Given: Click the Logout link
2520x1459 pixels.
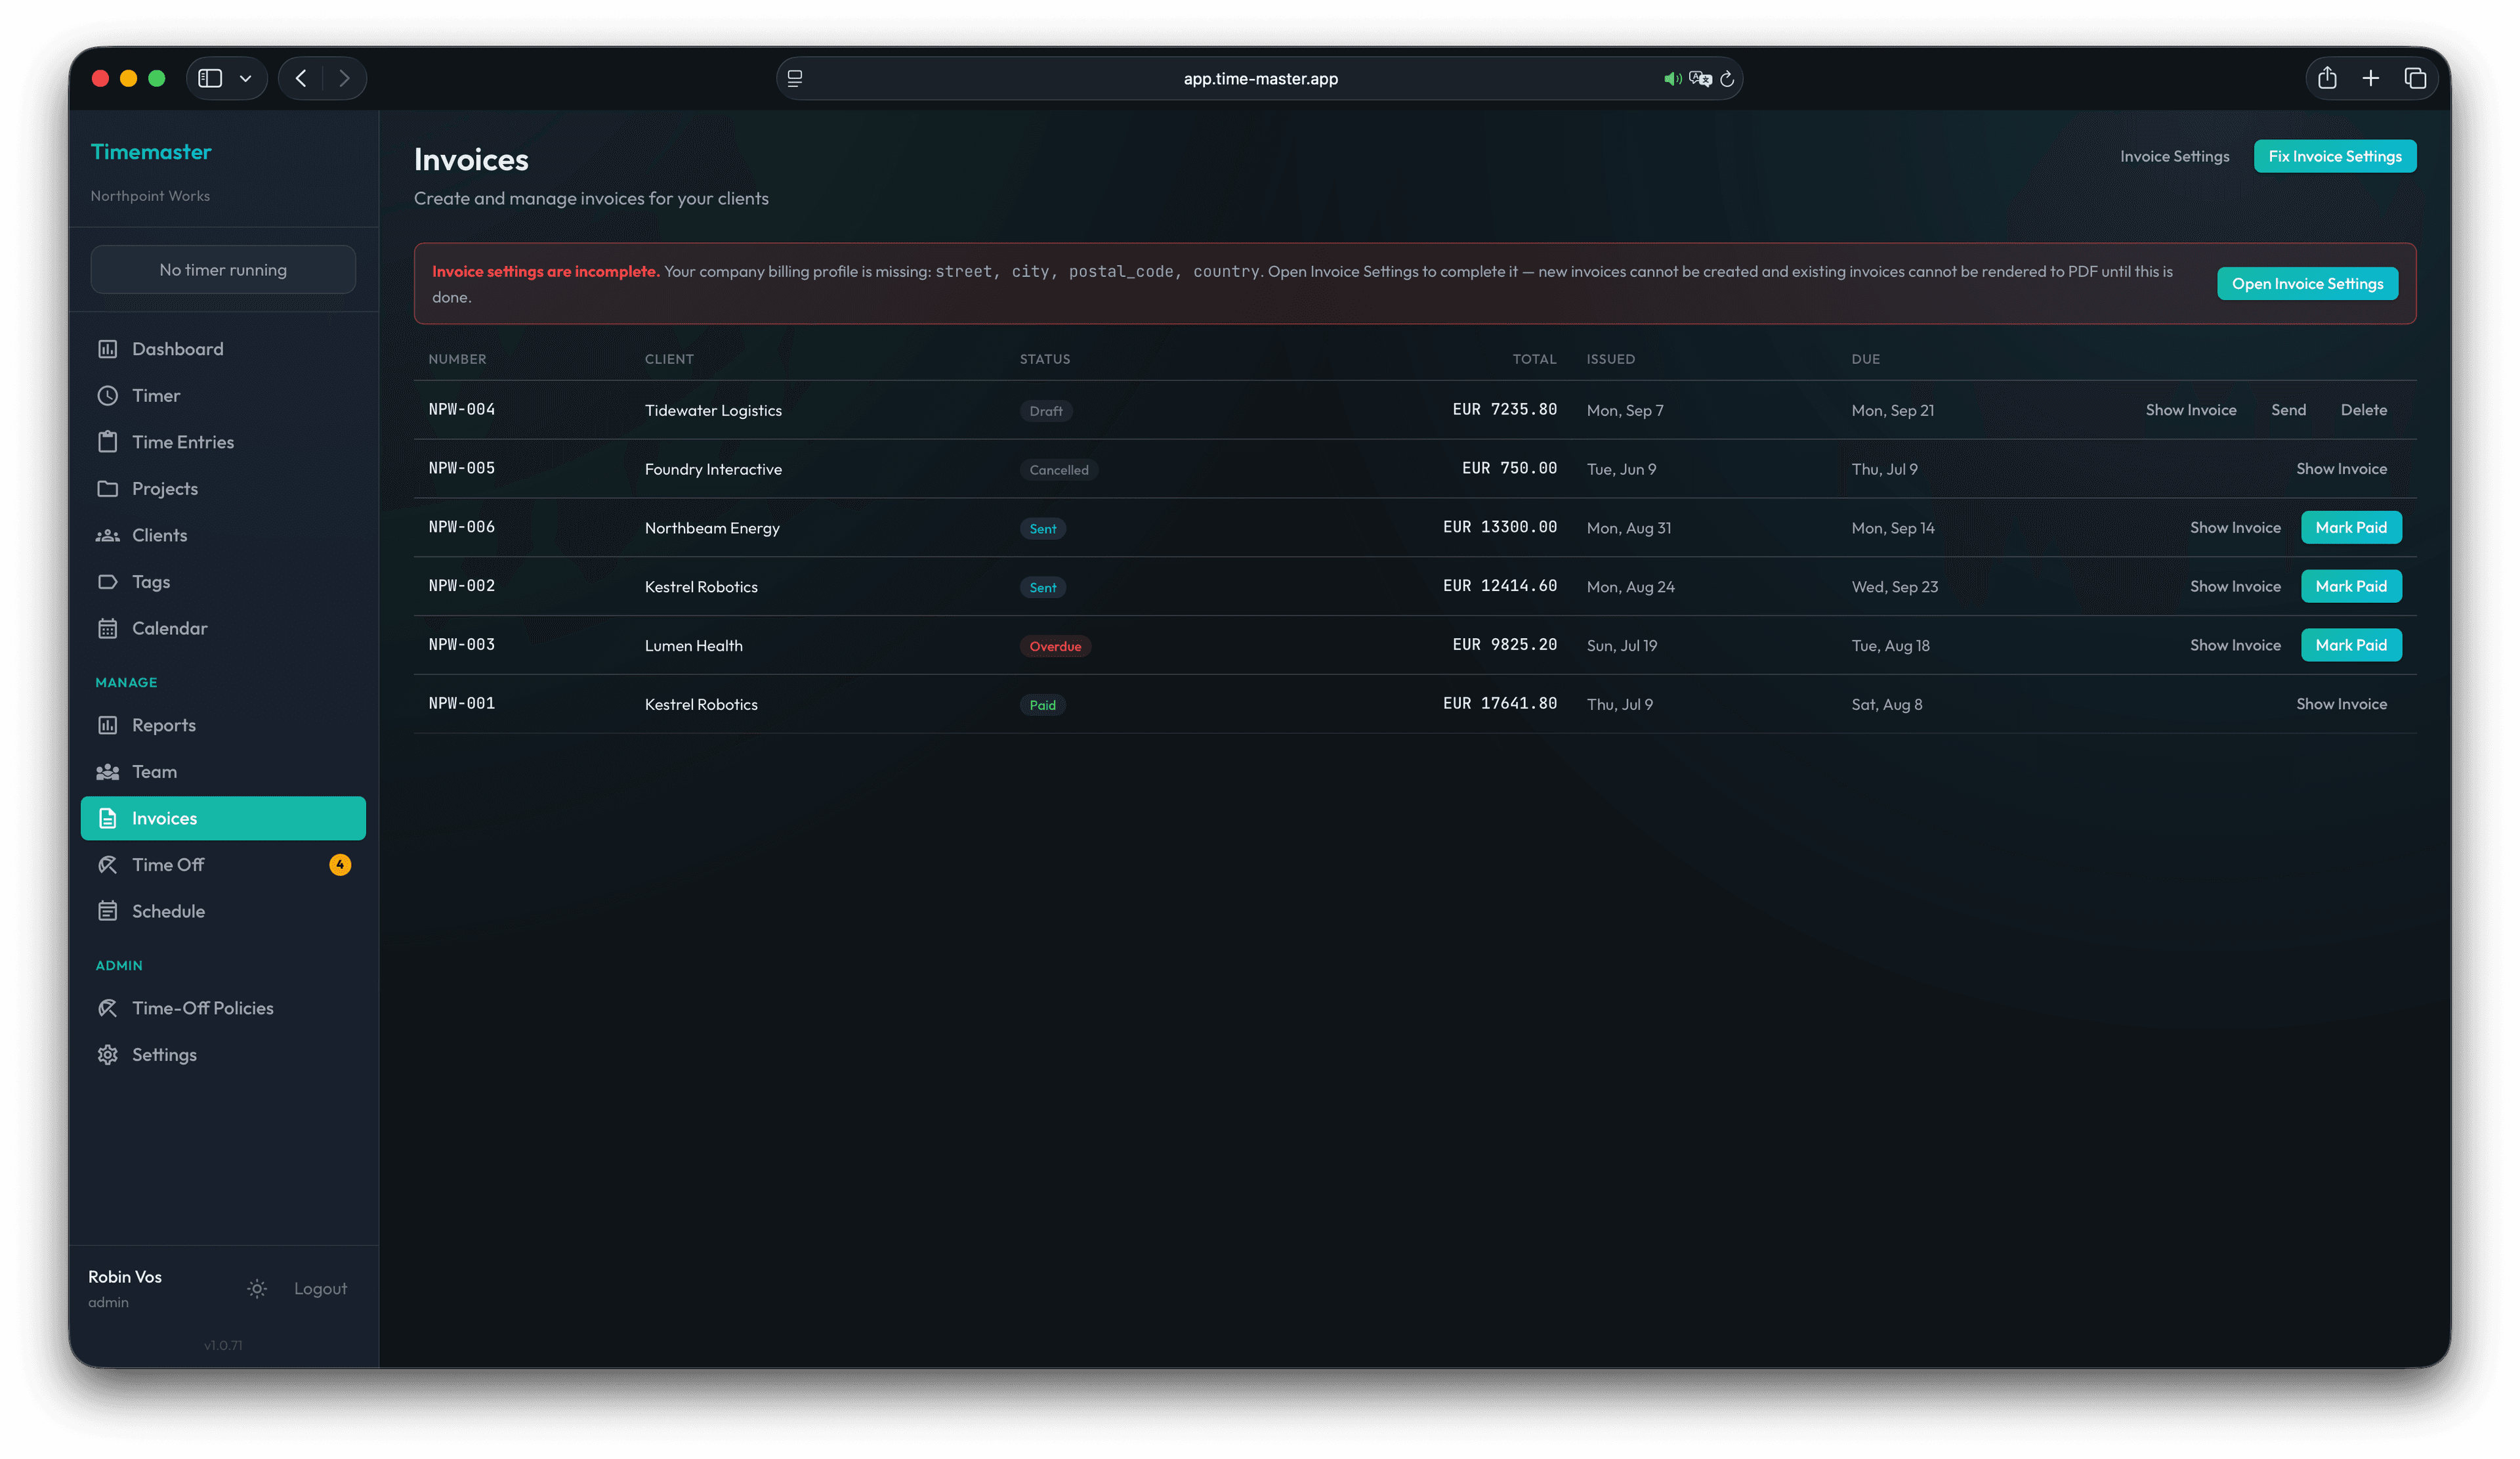Looking at the screenshot, I should coord(320,1289).
